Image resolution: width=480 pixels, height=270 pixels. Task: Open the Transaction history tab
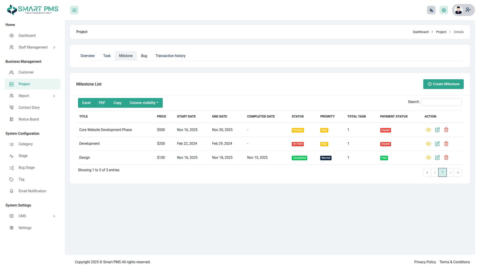(x=170, y=56)
